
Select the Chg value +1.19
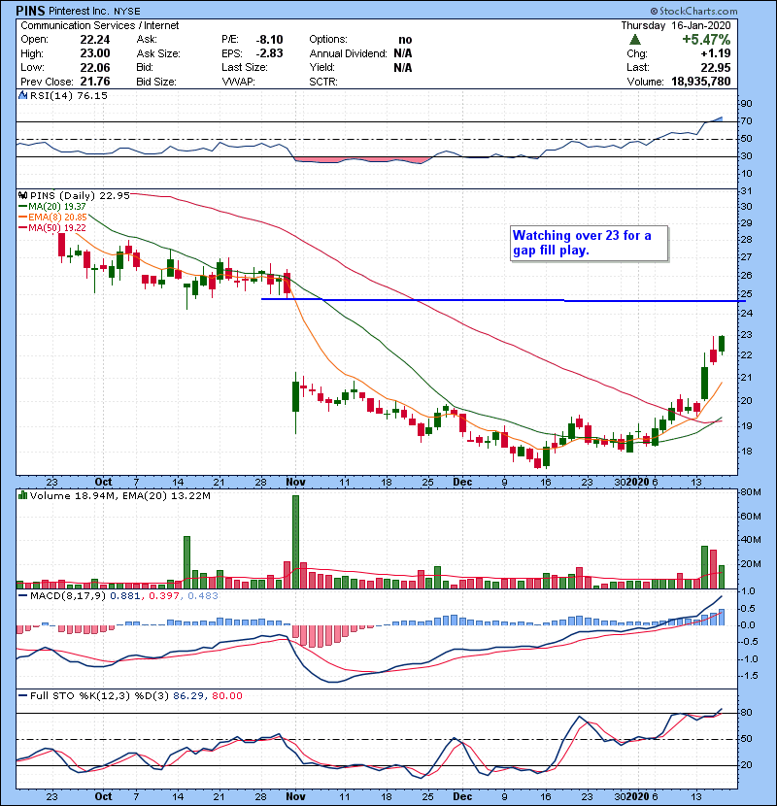click(x=716, y=53)
